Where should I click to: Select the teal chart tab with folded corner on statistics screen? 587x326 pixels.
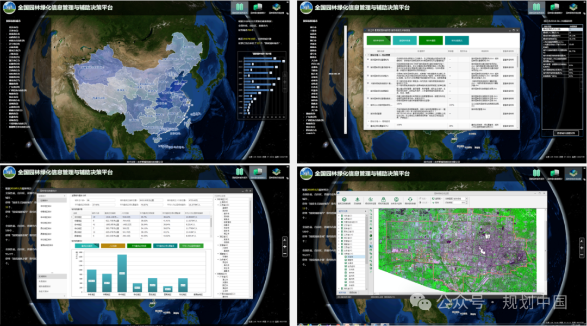pyautogui.click(x=87, y=246)
